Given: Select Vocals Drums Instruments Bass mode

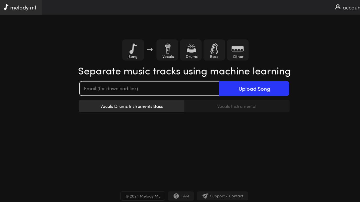Looking at the screenshot, I should (132, 106).
